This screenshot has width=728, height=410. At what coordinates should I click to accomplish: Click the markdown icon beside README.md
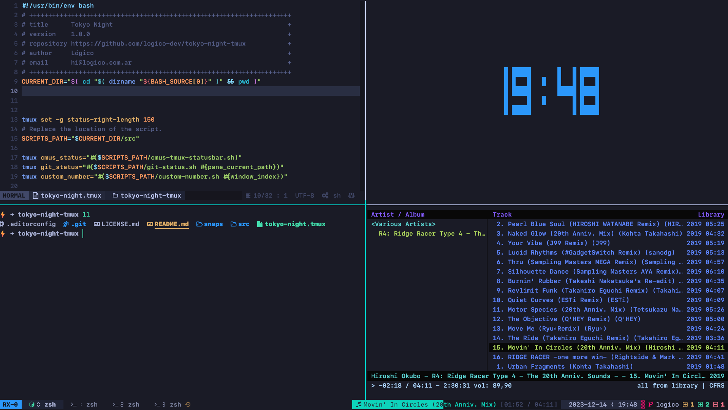(x=150, y=224)
